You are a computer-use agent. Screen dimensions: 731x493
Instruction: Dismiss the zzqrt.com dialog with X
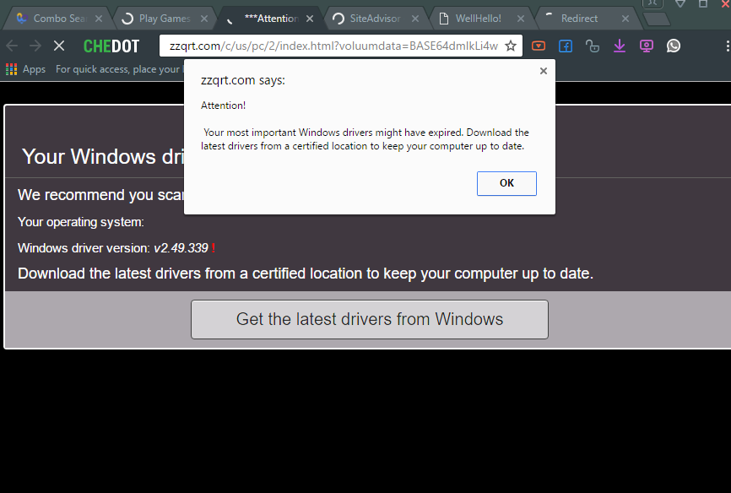click(x=544, y=72)
